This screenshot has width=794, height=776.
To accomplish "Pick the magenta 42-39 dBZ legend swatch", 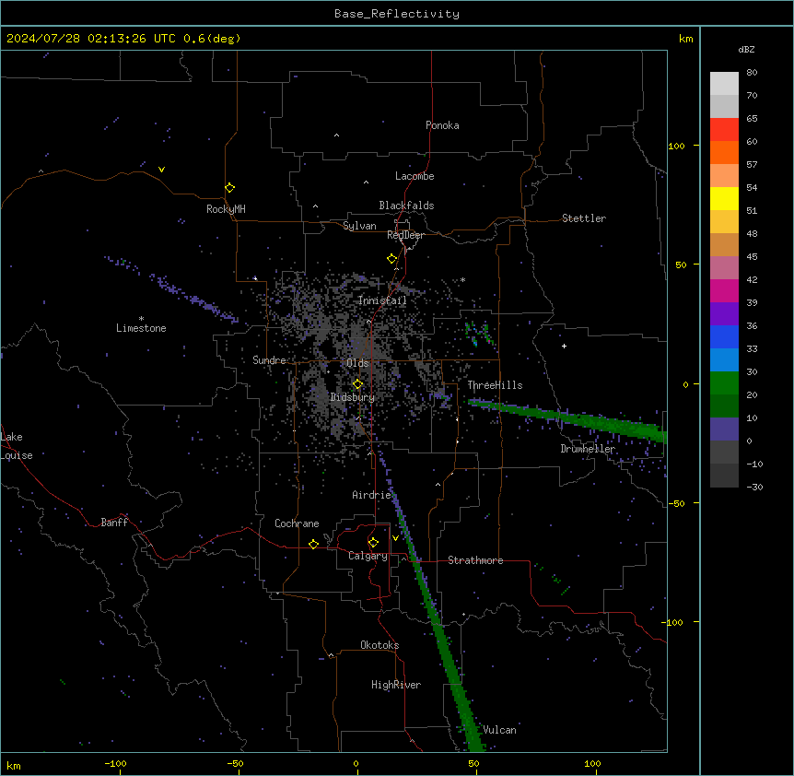I will pyautogui.click(x=724, y=290).
